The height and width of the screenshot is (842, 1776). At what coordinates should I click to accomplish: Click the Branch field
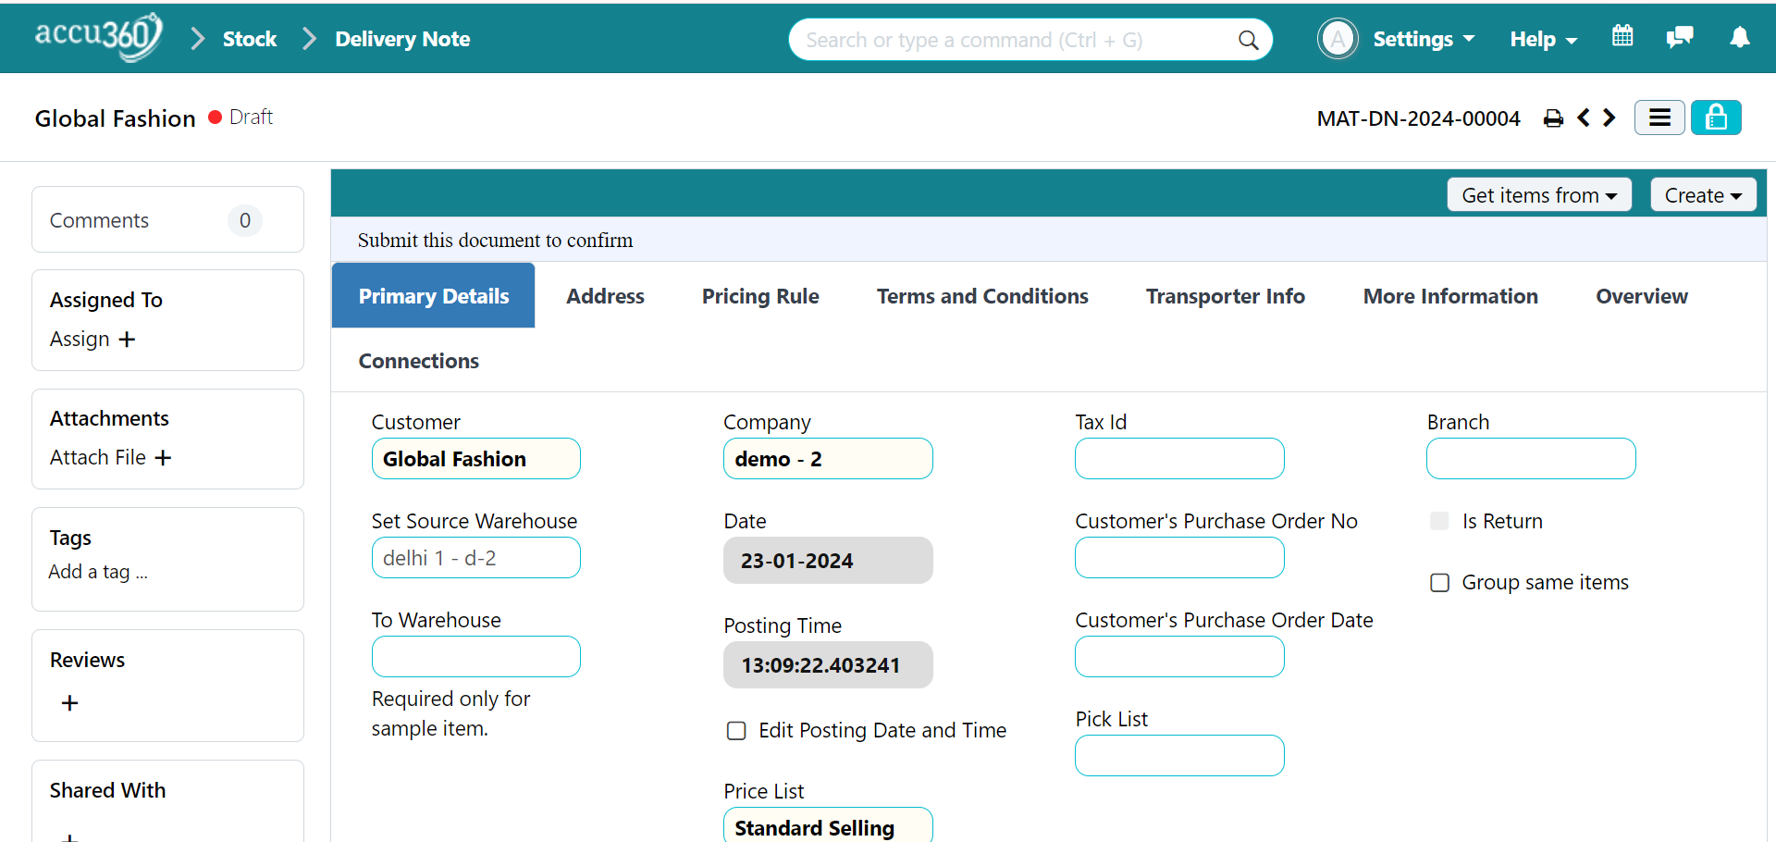[1531, 459]
